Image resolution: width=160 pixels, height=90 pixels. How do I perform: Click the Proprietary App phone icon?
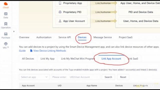(60, 3)
